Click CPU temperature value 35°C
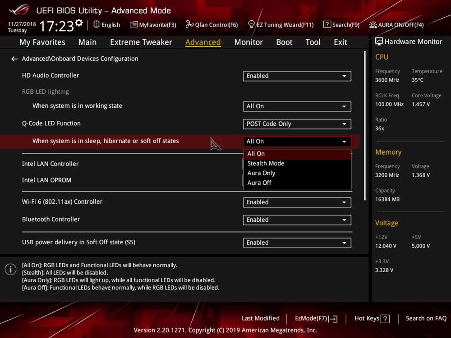This screenshot has width=451, height=338. (417, 80)
